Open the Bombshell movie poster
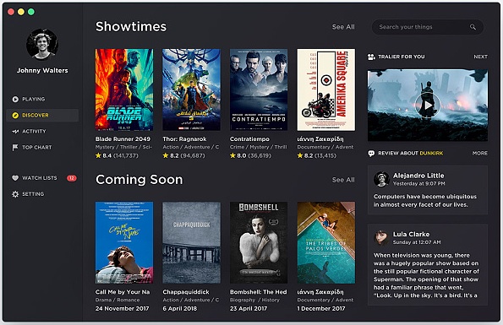Image resolution: width=503 pixels, height=325 pixels. click(259, 242)
